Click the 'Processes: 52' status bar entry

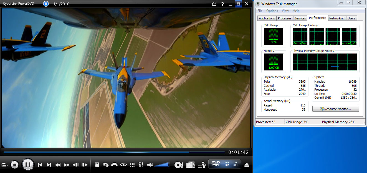coord(265,122)
